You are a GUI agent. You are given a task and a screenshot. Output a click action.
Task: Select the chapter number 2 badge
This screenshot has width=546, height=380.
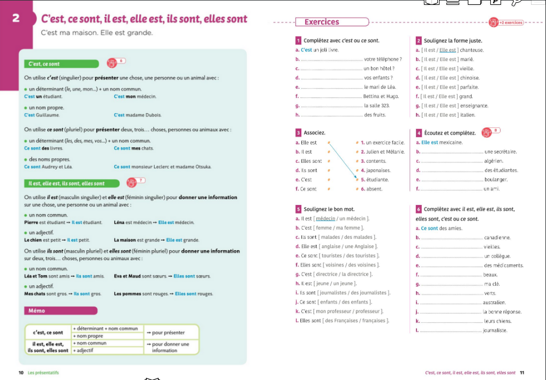[x=16, y=17]
